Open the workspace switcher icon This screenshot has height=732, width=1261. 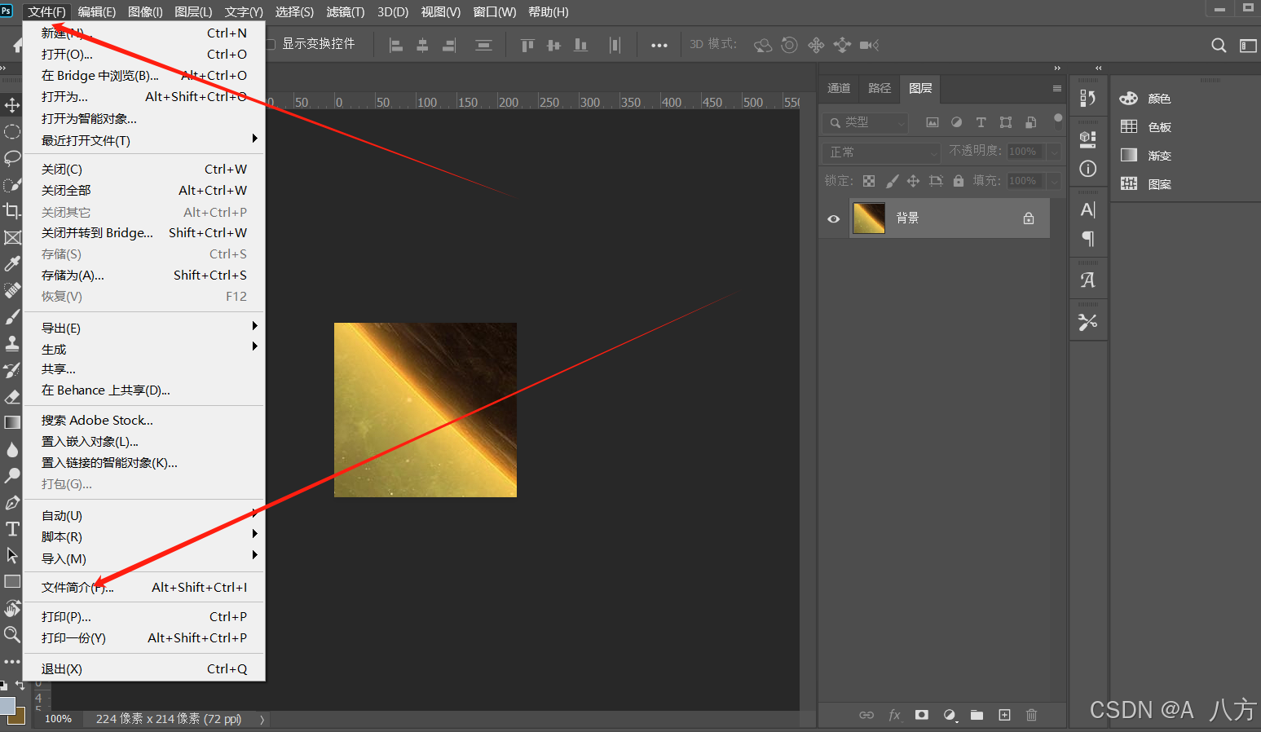click(x=1248, y=45)
